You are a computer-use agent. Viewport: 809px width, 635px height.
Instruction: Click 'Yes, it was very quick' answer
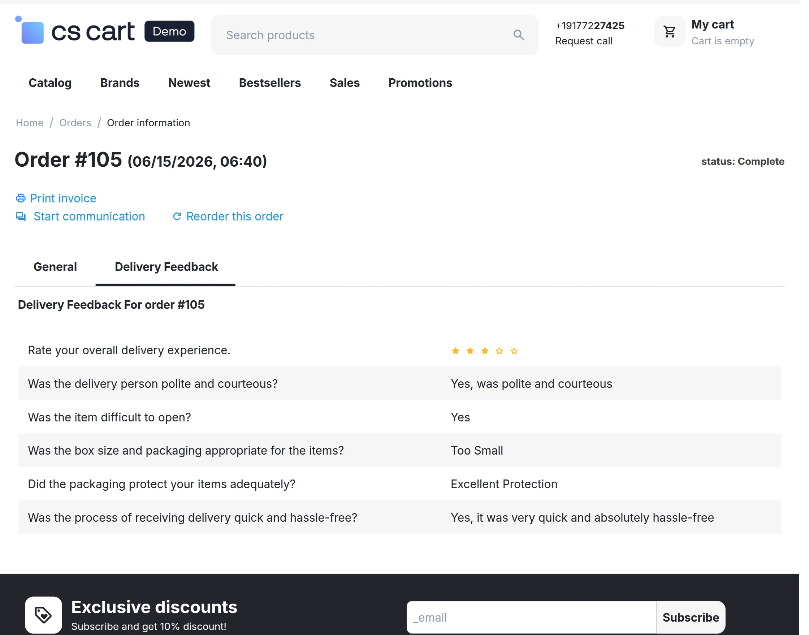pyautogui.click(x=583, y=517)
